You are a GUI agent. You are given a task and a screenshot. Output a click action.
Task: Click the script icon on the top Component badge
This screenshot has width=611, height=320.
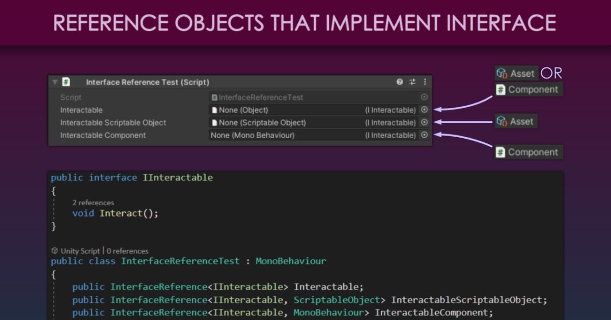(x=500, y=88)
